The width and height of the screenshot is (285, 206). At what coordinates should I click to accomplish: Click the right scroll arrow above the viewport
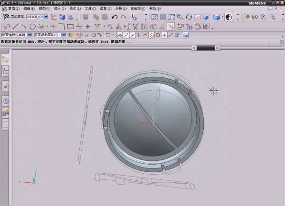coord(217,48)
